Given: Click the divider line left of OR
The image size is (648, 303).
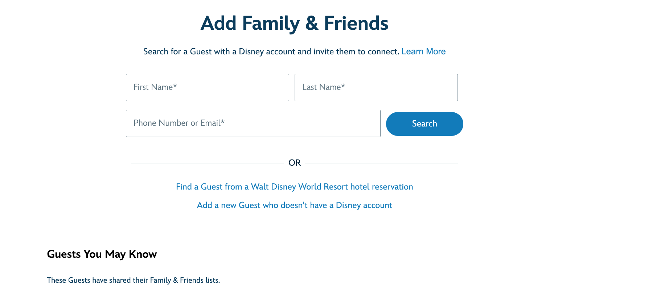Looking at the screenshot, I should pyautogui.click(x=207, y=163).
